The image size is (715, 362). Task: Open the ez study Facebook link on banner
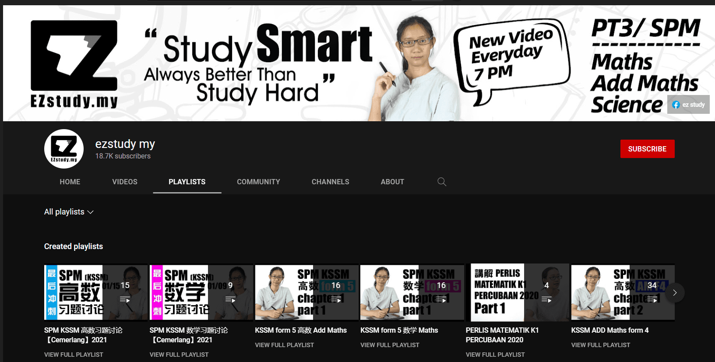click(x=688, y=105)
